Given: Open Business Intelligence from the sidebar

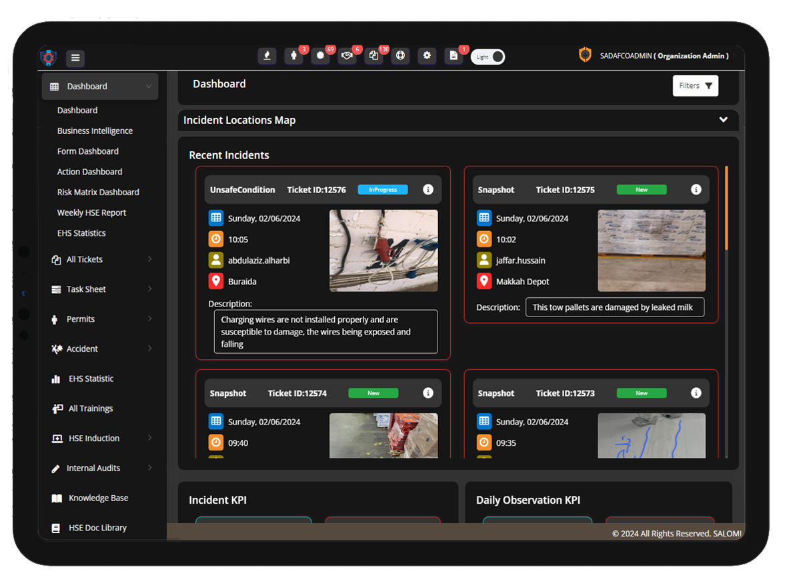Looking at the screenshot, I should point(95,131).
